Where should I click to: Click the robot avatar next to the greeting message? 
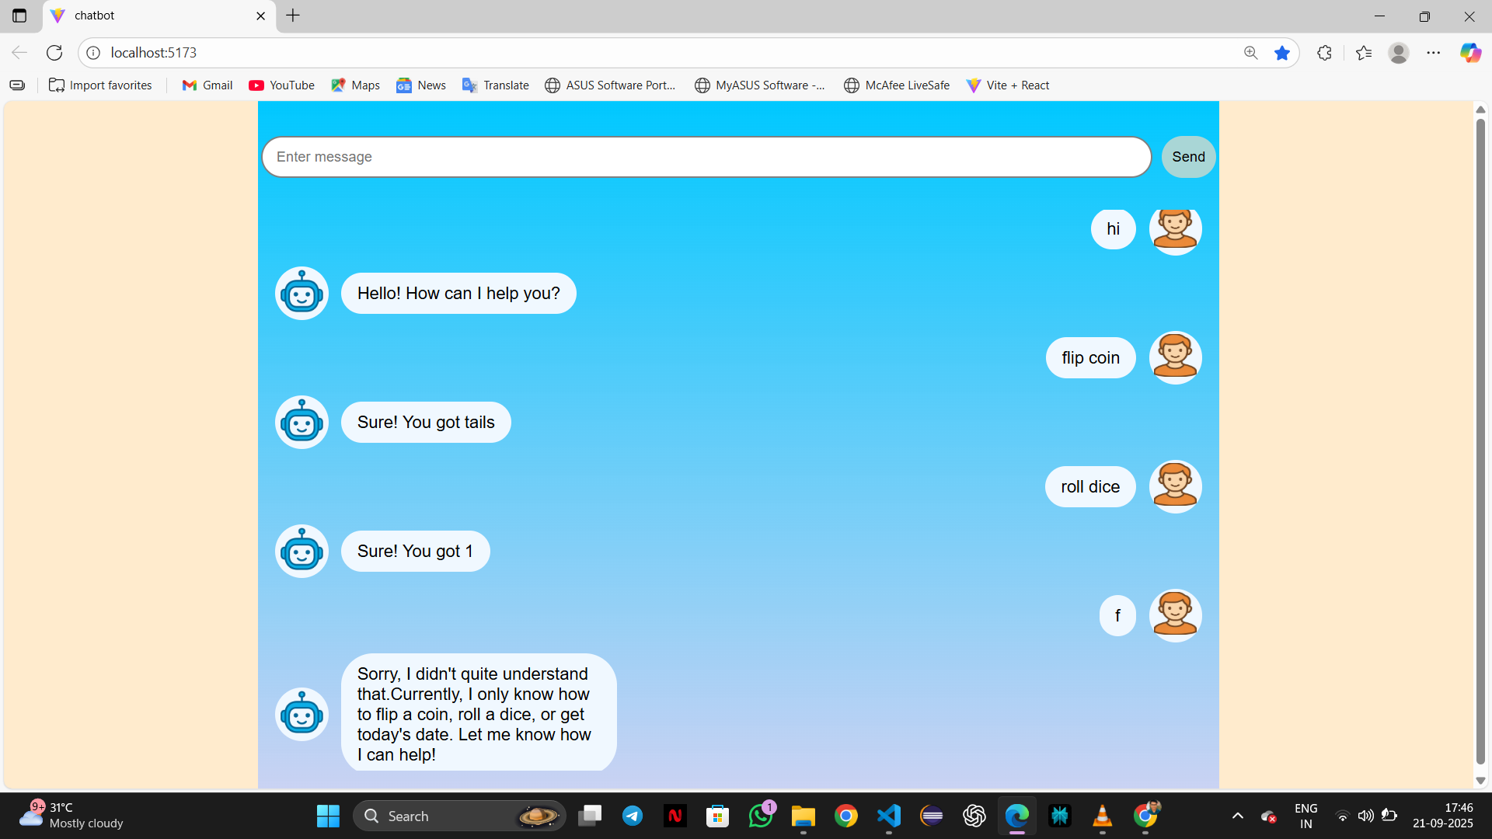click(x=302, y=293)
